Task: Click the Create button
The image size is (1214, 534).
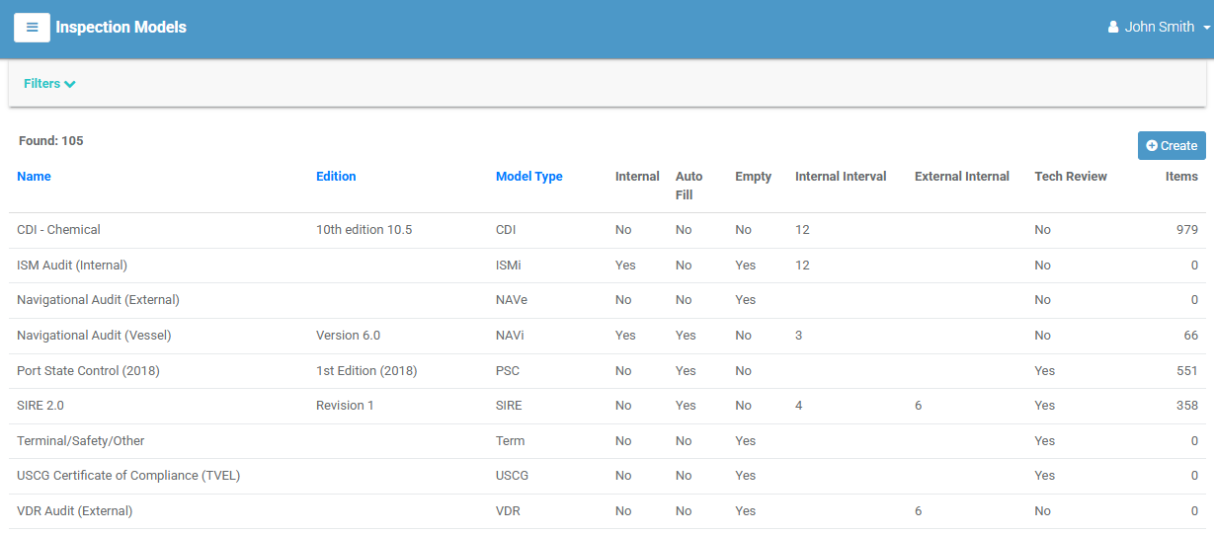Action: [1172, 145]
